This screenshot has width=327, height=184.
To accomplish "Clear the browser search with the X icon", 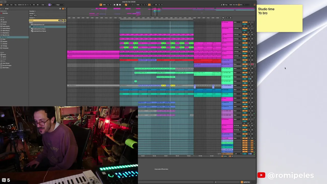I will tap(60, 9).
